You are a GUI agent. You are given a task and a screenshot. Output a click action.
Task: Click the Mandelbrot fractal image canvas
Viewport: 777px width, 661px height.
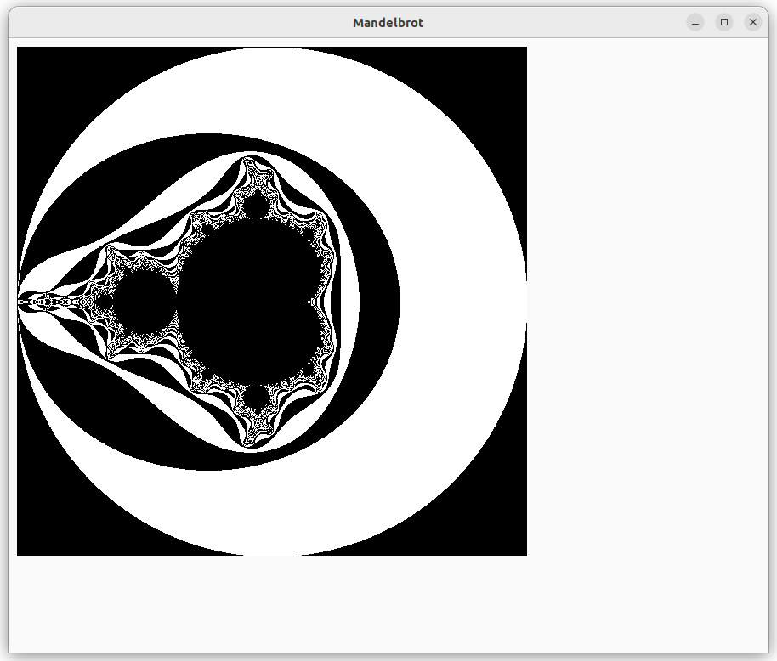click(x=272, y=302)
